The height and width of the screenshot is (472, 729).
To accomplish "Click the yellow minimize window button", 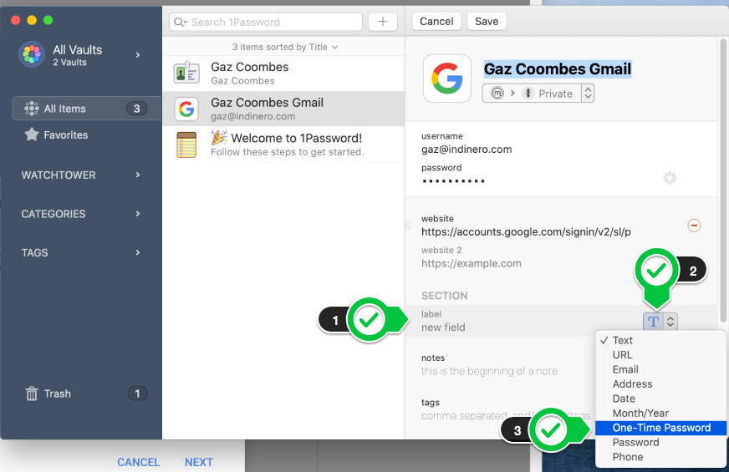I will [x=32, y=20].
